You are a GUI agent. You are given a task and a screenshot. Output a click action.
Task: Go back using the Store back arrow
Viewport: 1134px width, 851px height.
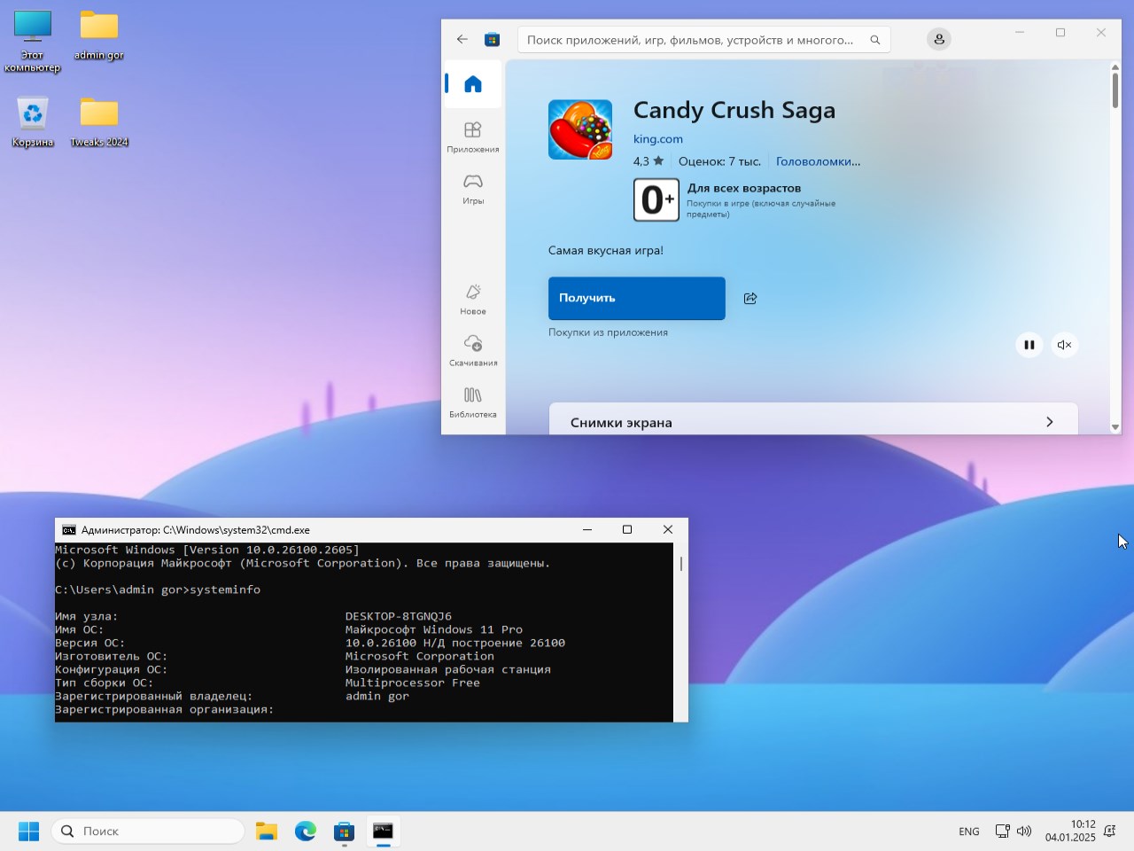462,40
